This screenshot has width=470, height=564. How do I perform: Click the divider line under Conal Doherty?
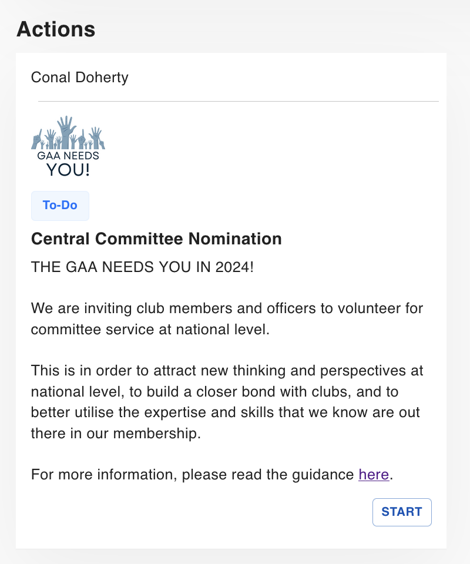239,102
